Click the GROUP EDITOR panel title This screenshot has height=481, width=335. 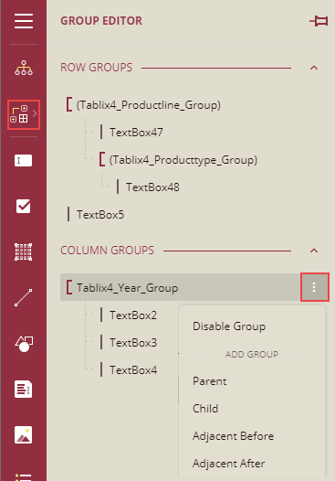[101, 21]
